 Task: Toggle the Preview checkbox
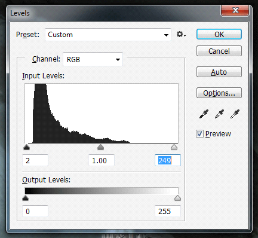click(199, 134)
